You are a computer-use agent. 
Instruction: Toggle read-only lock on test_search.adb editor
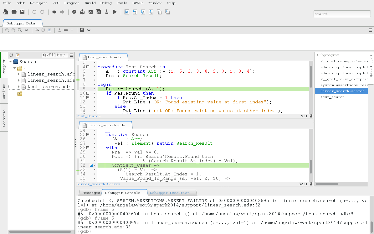[311, 116]
